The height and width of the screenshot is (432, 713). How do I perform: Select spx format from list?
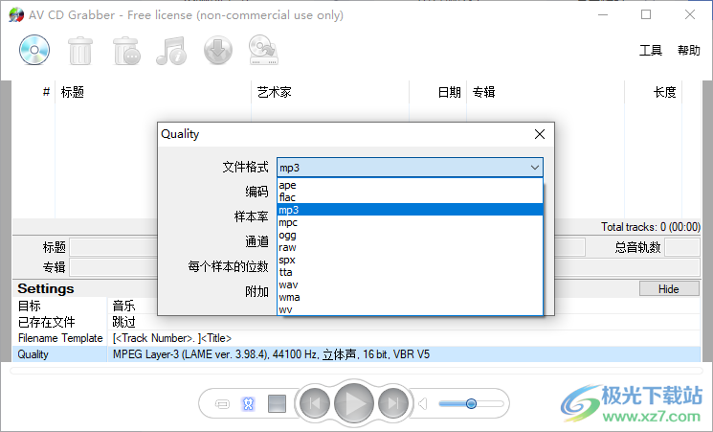(410, 260)
